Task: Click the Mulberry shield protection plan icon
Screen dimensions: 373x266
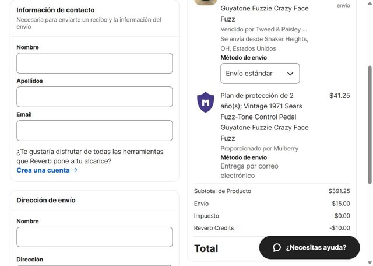Action: pos(205,103)
